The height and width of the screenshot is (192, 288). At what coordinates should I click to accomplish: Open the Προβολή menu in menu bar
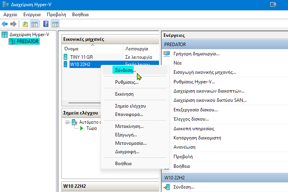(x=56, y=15)
